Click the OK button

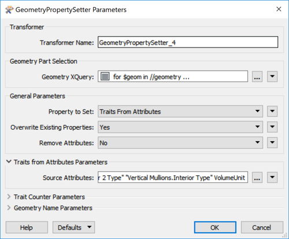215,227
